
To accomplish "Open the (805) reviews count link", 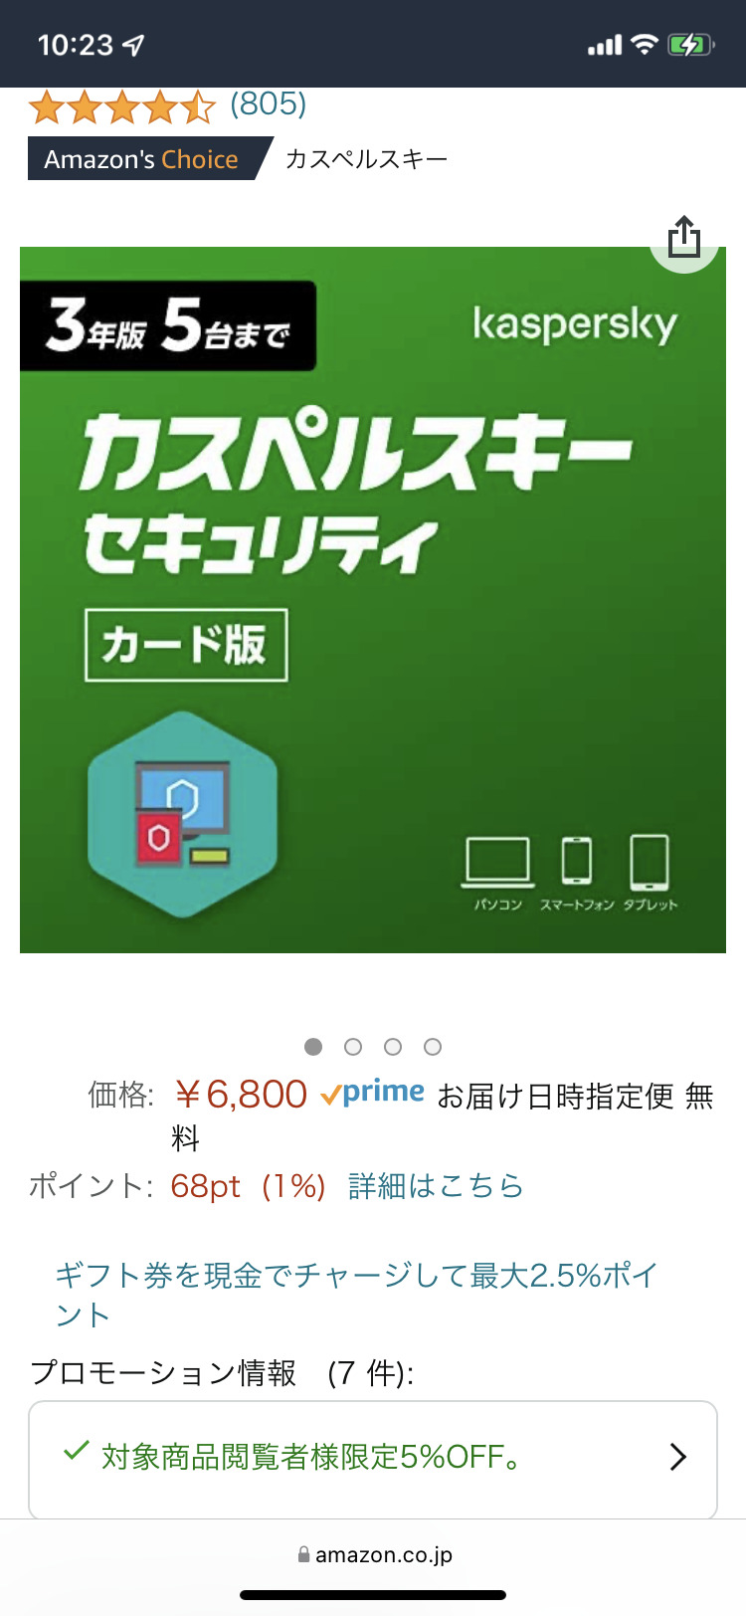I will (x=269, y=103).
